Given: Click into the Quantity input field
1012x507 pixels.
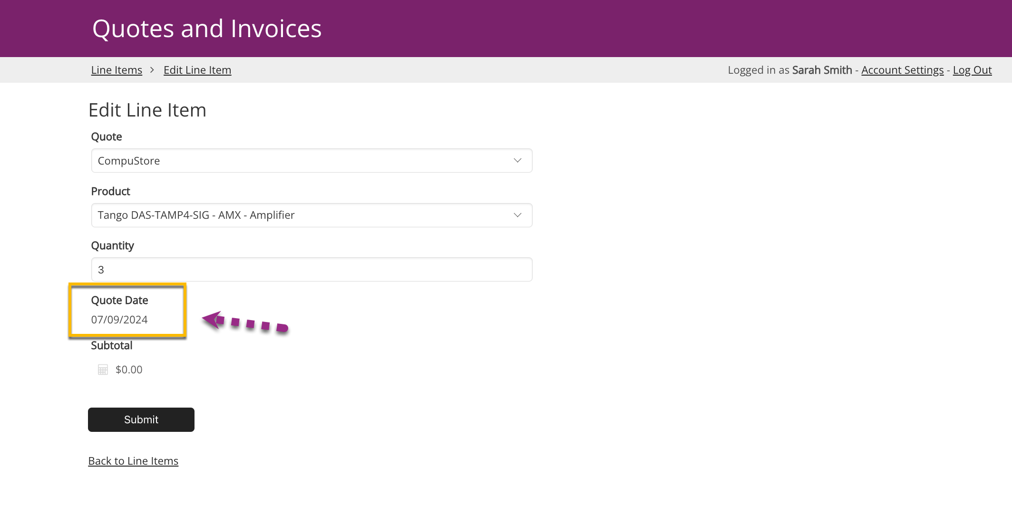Looking at the screenshot, I should 311,270.
